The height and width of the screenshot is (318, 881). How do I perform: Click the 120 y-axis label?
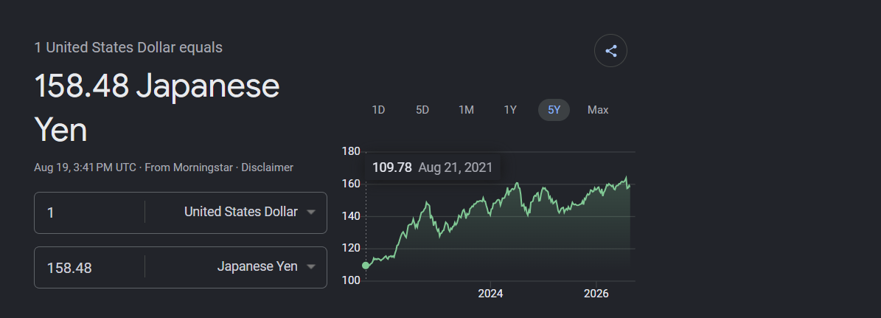click(351, 248)
